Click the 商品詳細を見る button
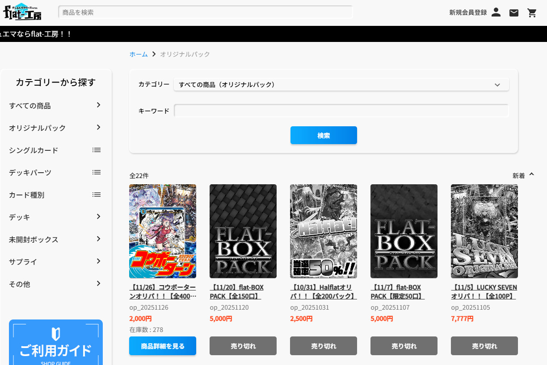Image resolution: width=547 pixels, height=365 pixels. click(163, 346)
